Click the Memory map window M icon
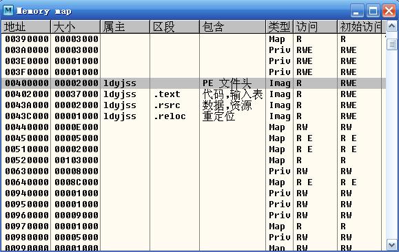The height and width of the screenshot is (252, 399). [x=8, y=11]
